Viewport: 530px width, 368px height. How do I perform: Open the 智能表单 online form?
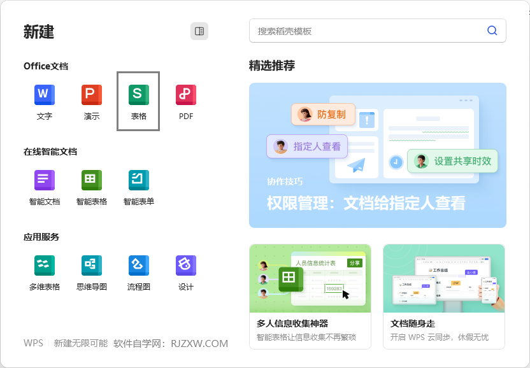coord(139,187)
